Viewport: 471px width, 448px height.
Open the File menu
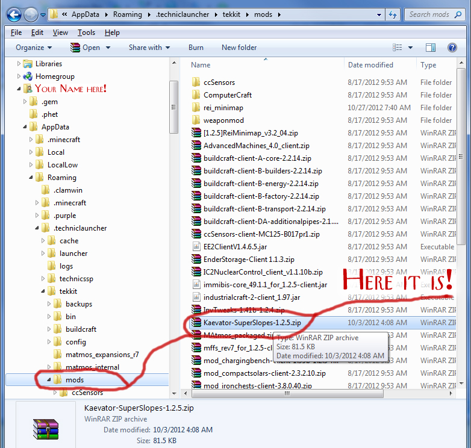coord(16,33)
